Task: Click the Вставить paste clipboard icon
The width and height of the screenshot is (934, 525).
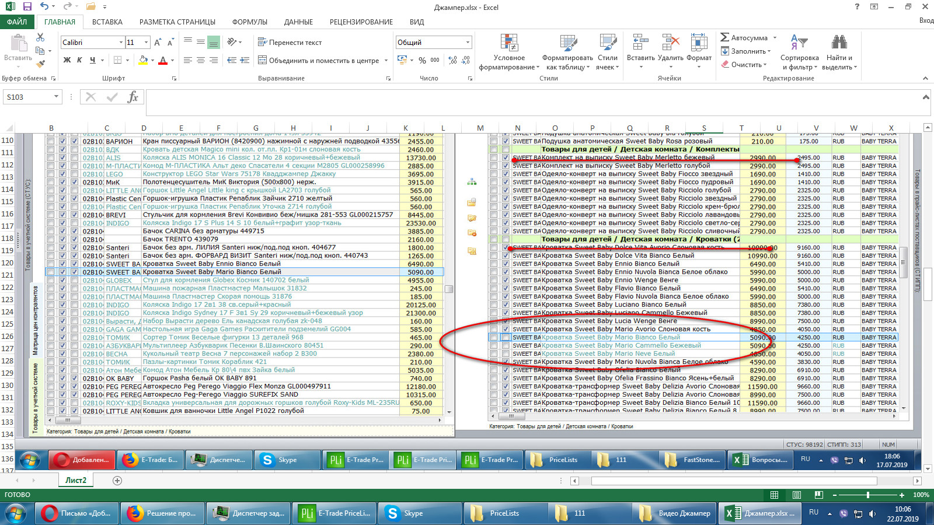Action: pyautogui.click(x=18, y=43)
